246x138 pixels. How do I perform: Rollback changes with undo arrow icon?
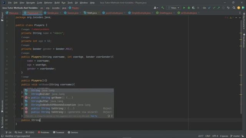point(228,8)
